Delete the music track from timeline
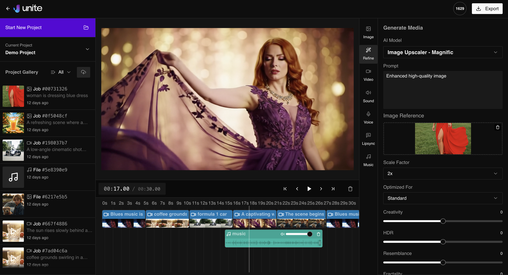This screenshot has width=508, height=275. [318, 234]
